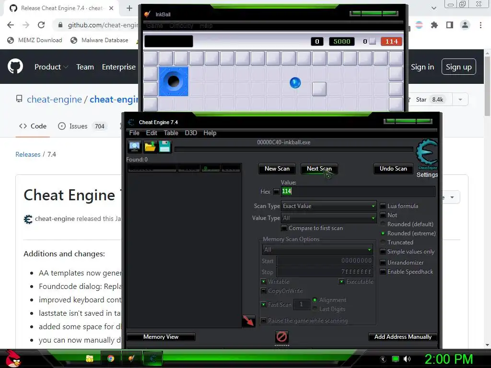Open file explorer from taskbar

pyautogui.click(x=90, y=358)
